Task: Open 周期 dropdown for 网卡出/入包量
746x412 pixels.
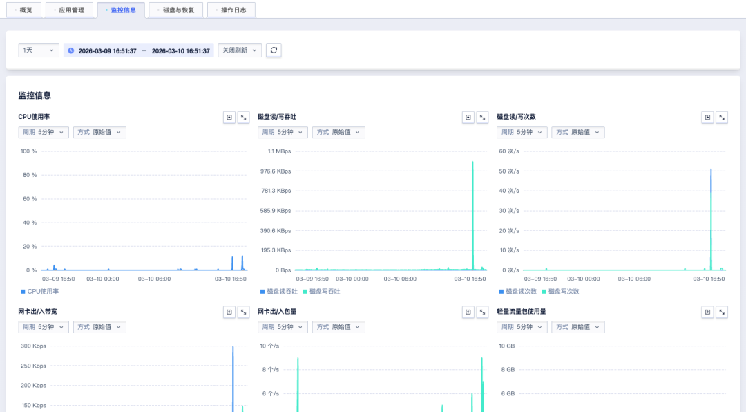Action: click(283, 327)
